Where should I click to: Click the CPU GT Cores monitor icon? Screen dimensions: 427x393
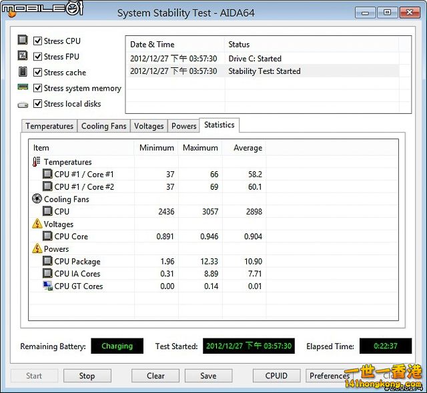tap(47, 286)
